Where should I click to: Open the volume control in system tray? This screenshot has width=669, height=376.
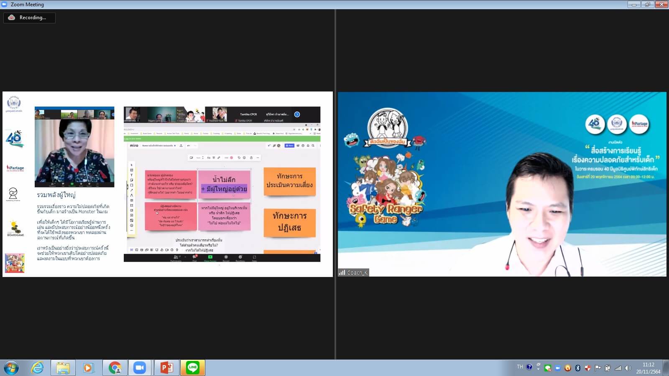628,368
